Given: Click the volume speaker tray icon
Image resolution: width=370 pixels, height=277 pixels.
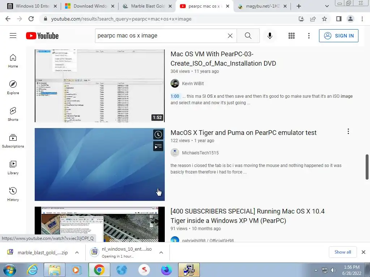Looking at the screenshot, I should pos(333,270).
